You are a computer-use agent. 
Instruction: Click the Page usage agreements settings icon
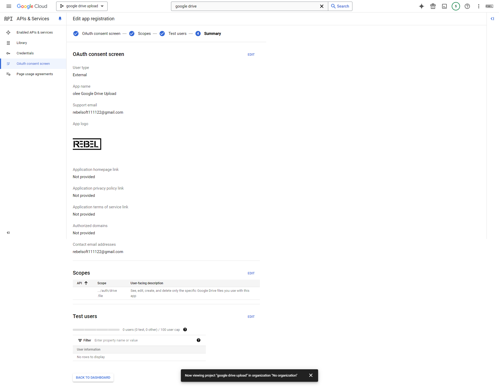click(x=8, y=74)
